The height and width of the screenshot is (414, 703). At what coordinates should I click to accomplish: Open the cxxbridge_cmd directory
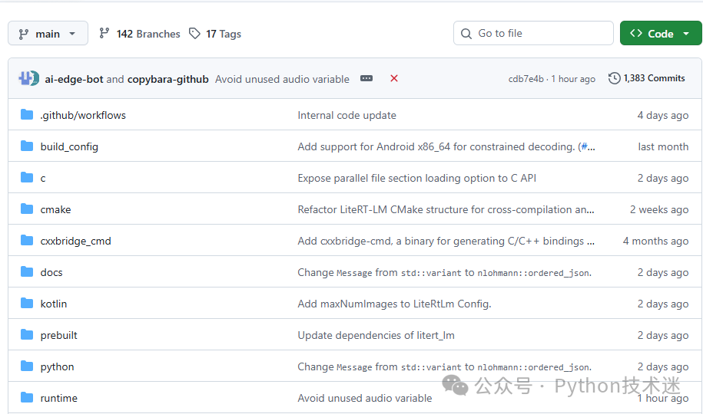click(x=76, y=242)
